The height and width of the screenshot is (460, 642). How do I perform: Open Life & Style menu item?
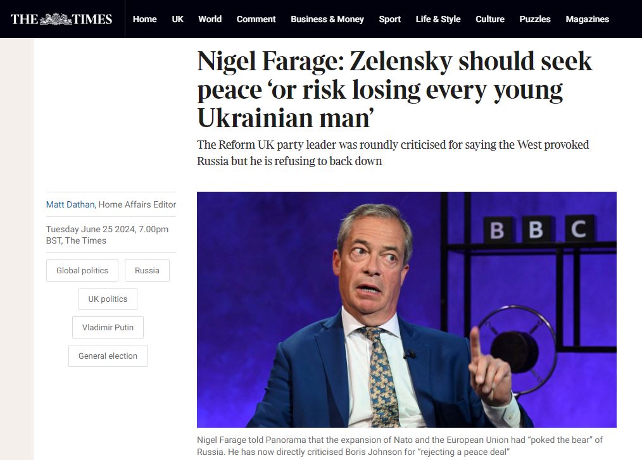pos(437,19)
